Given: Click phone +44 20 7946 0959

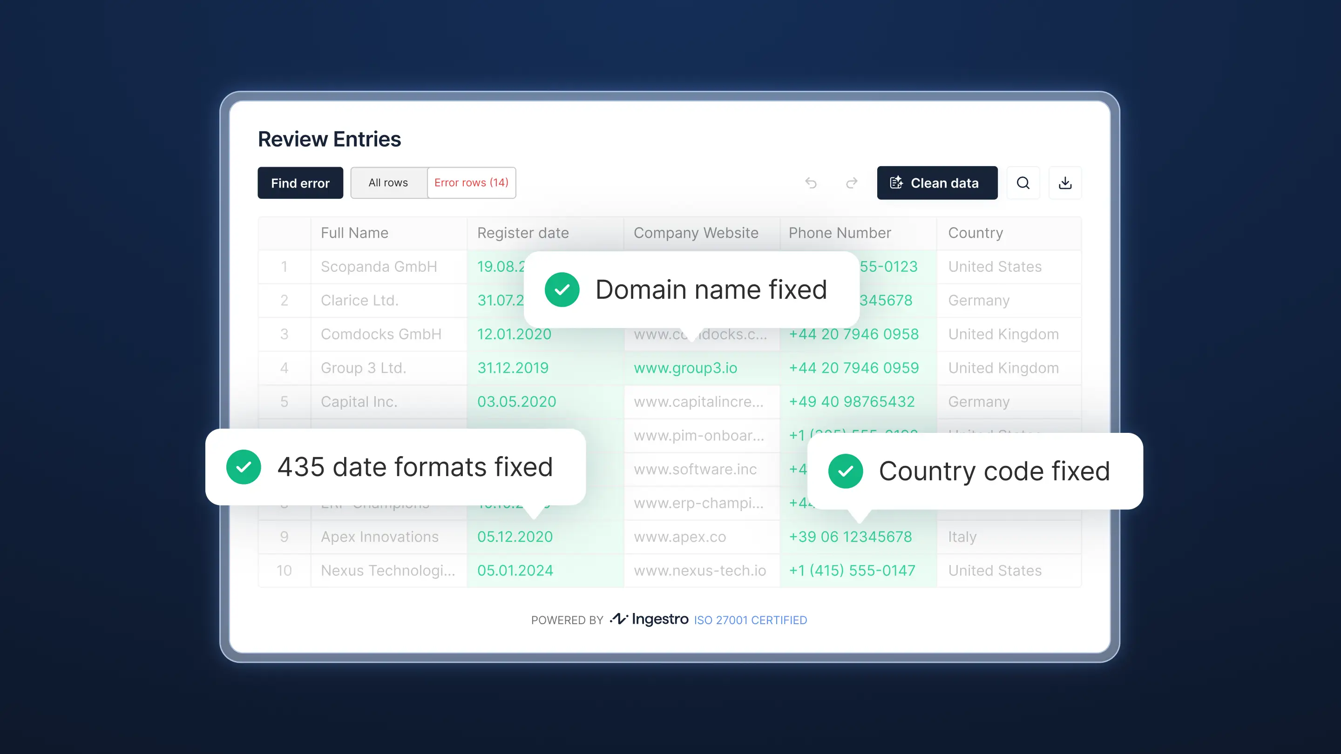Looking at the screenshot, I should pyautogui.click(x=858, y=369).
